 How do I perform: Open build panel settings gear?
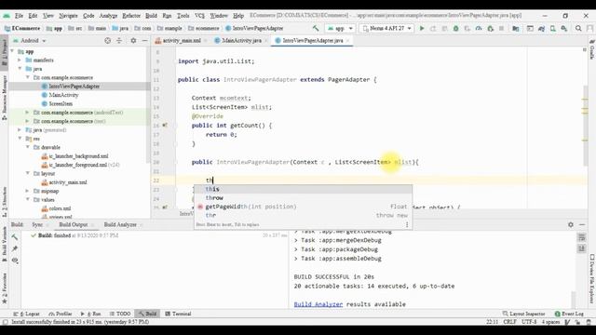[571, 224]
